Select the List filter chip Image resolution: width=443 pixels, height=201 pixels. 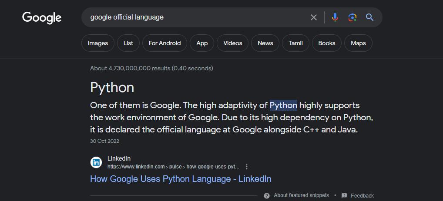pyautogui.click(x=128, y=43)
